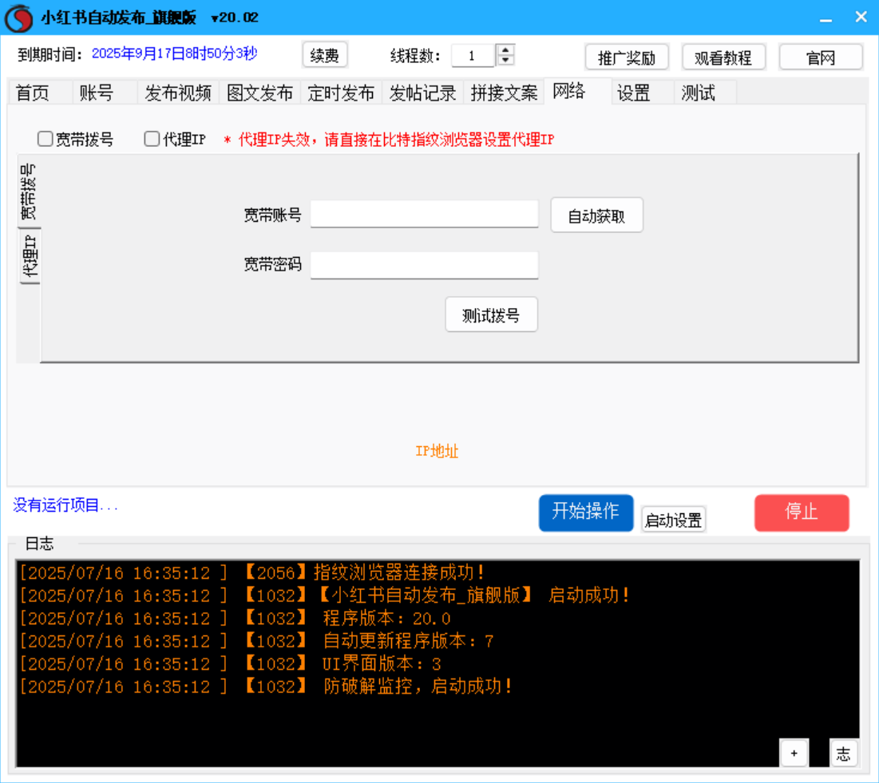Image resolution: width=879 pixels, height=783 pixels.
Task: Increase thread count with up arrow
Action: 505,49
